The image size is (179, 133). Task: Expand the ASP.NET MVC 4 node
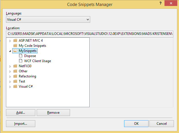(10, 41)
